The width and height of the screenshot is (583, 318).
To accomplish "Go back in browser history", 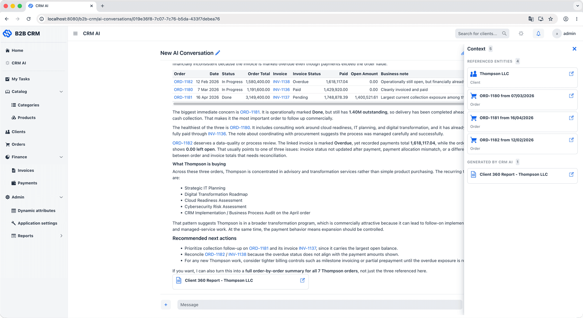I will point(7,19).
